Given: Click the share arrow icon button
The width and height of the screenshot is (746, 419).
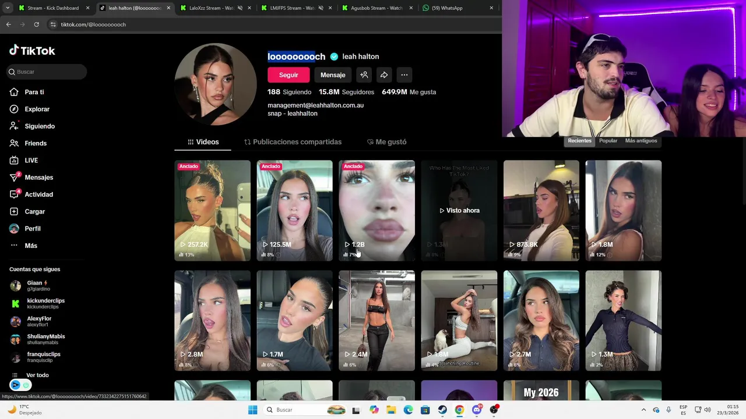Looking at the screenshot, I should (384, 74).
